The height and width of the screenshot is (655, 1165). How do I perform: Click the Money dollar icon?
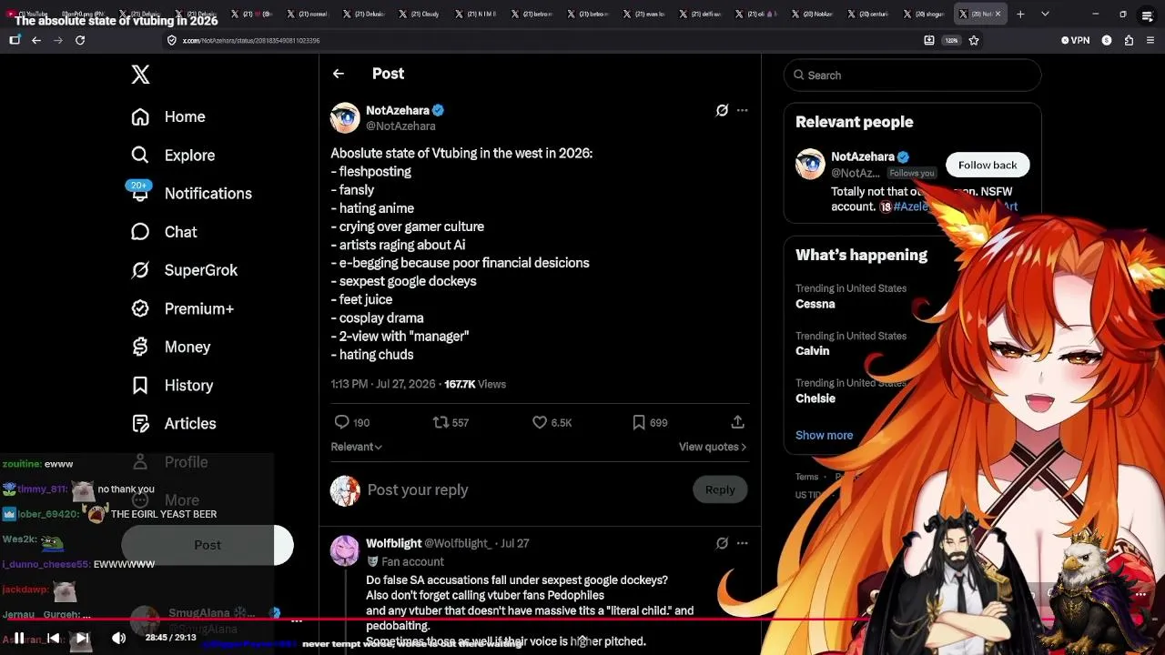[140, 347]
